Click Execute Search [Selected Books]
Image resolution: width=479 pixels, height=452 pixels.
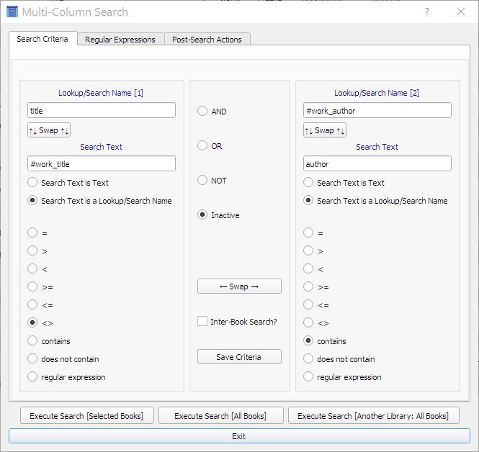coord(86,416)
